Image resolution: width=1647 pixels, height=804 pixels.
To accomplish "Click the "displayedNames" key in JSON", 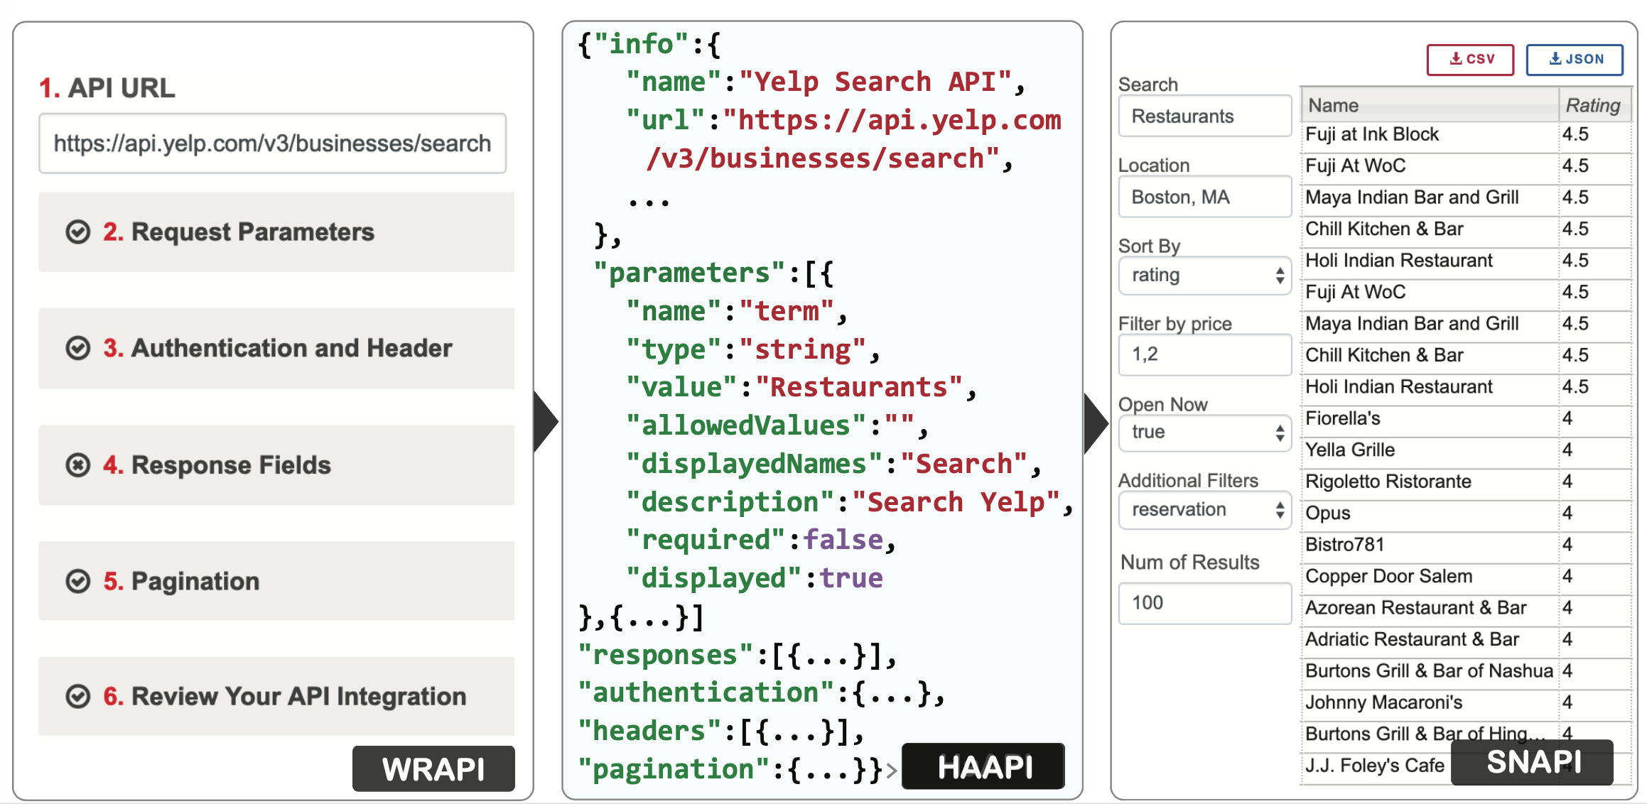I will click(x=755, y=464).
